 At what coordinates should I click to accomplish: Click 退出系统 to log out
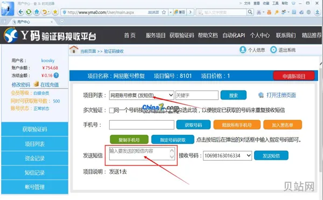[283, 50]
